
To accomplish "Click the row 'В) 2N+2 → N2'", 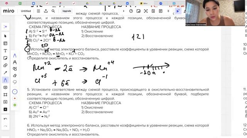I will click(39, 117).
